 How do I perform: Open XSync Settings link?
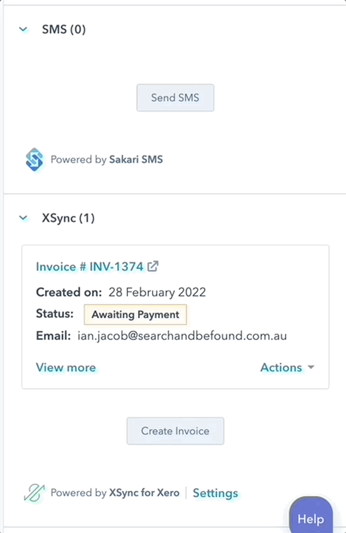(x=215, y=493)
